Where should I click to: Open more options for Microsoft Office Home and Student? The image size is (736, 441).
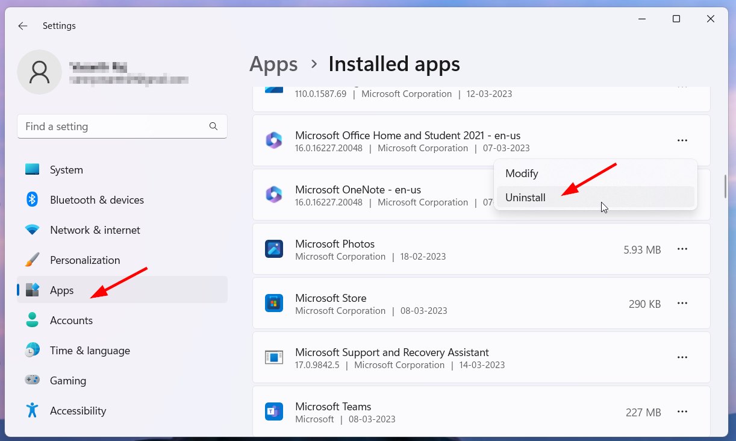click(x=682, y=140)
